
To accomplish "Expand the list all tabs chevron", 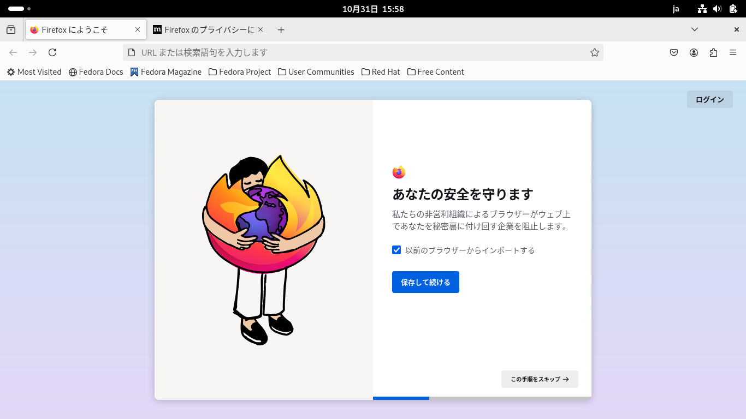I will point(695,29).
